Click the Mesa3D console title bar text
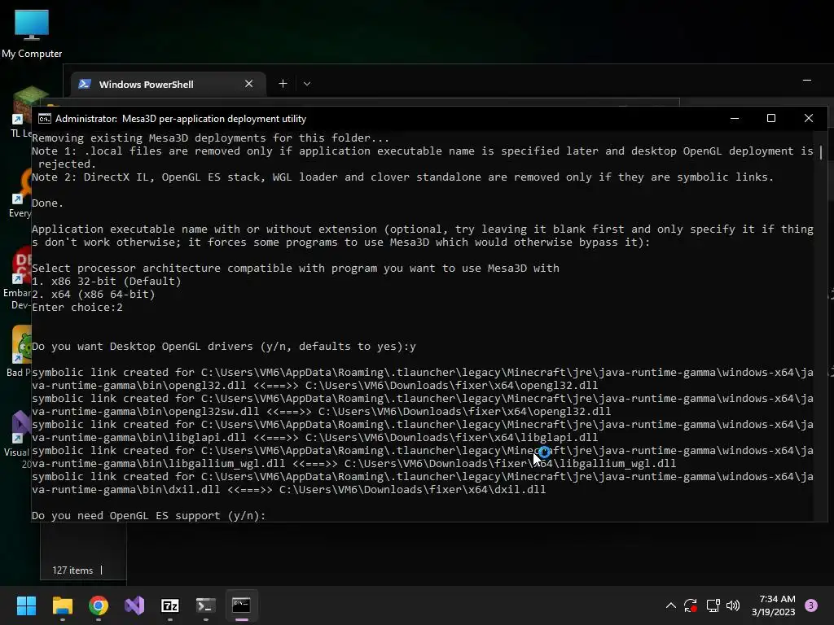This screenshot has height=625, width=834. pyautogui.click(x=181, y=119)
